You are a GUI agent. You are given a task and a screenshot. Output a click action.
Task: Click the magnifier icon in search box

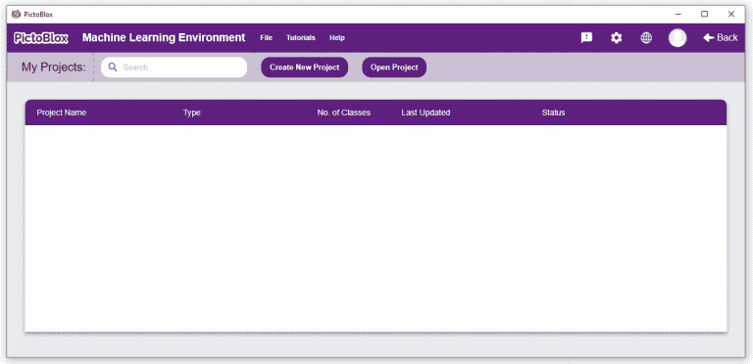(113, 68)
